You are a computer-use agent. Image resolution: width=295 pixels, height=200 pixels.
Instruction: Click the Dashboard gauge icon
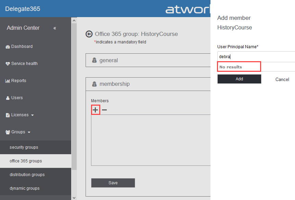(x=8, y=47)
